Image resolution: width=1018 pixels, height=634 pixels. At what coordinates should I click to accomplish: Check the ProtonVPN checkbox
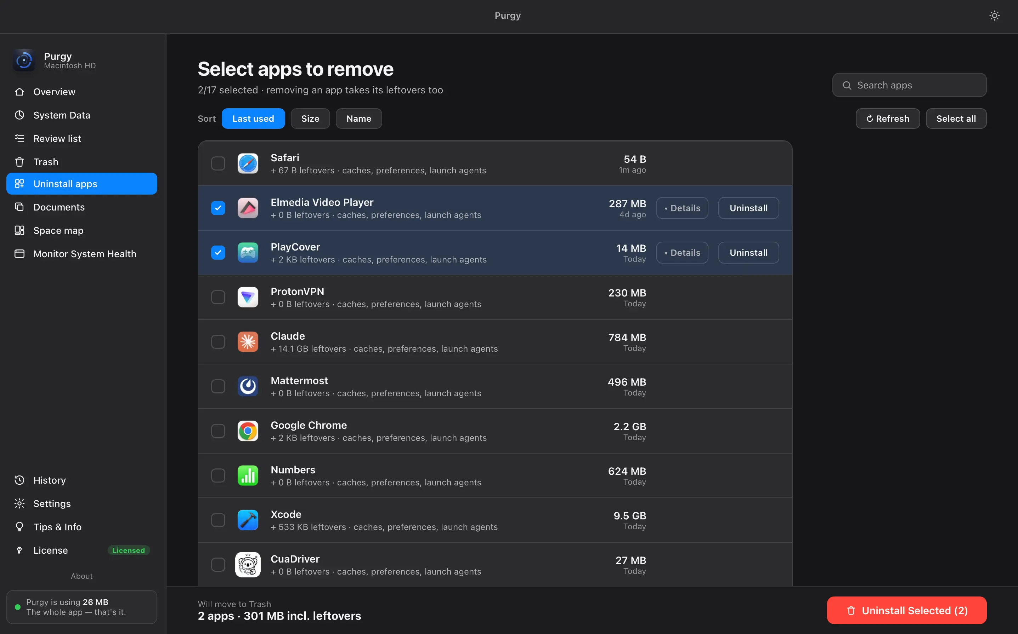pyautogui.click(x=218, y=297)
